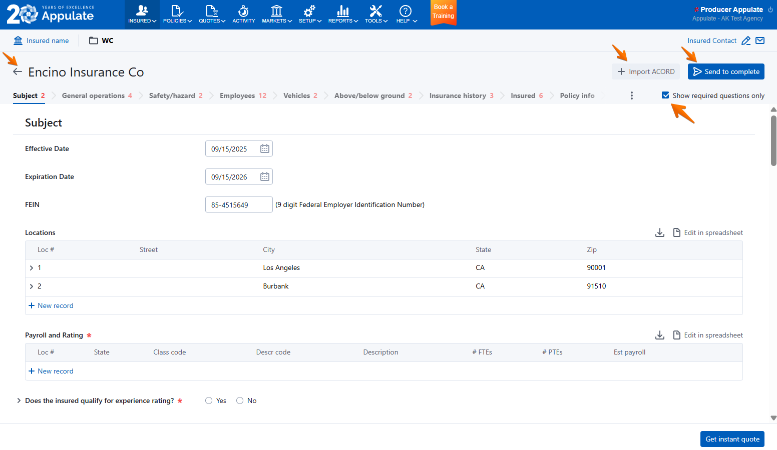Open the Insured menu in the top navigation
The image size is (777, 450).
point(142,14)
